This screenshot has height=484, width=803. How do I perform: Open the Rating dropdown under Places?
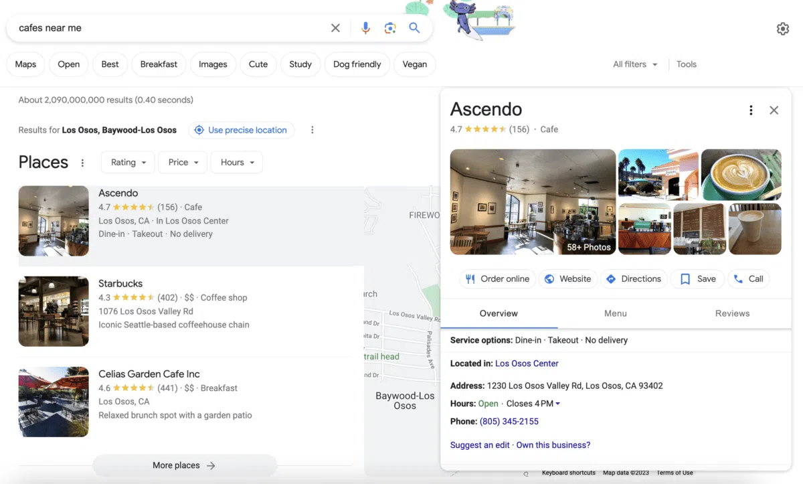(127, 162)
